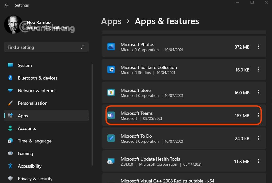This screenshot has height=183, width=272.
Task: Click the back arrow in Settings
Action: click(6, 5)
